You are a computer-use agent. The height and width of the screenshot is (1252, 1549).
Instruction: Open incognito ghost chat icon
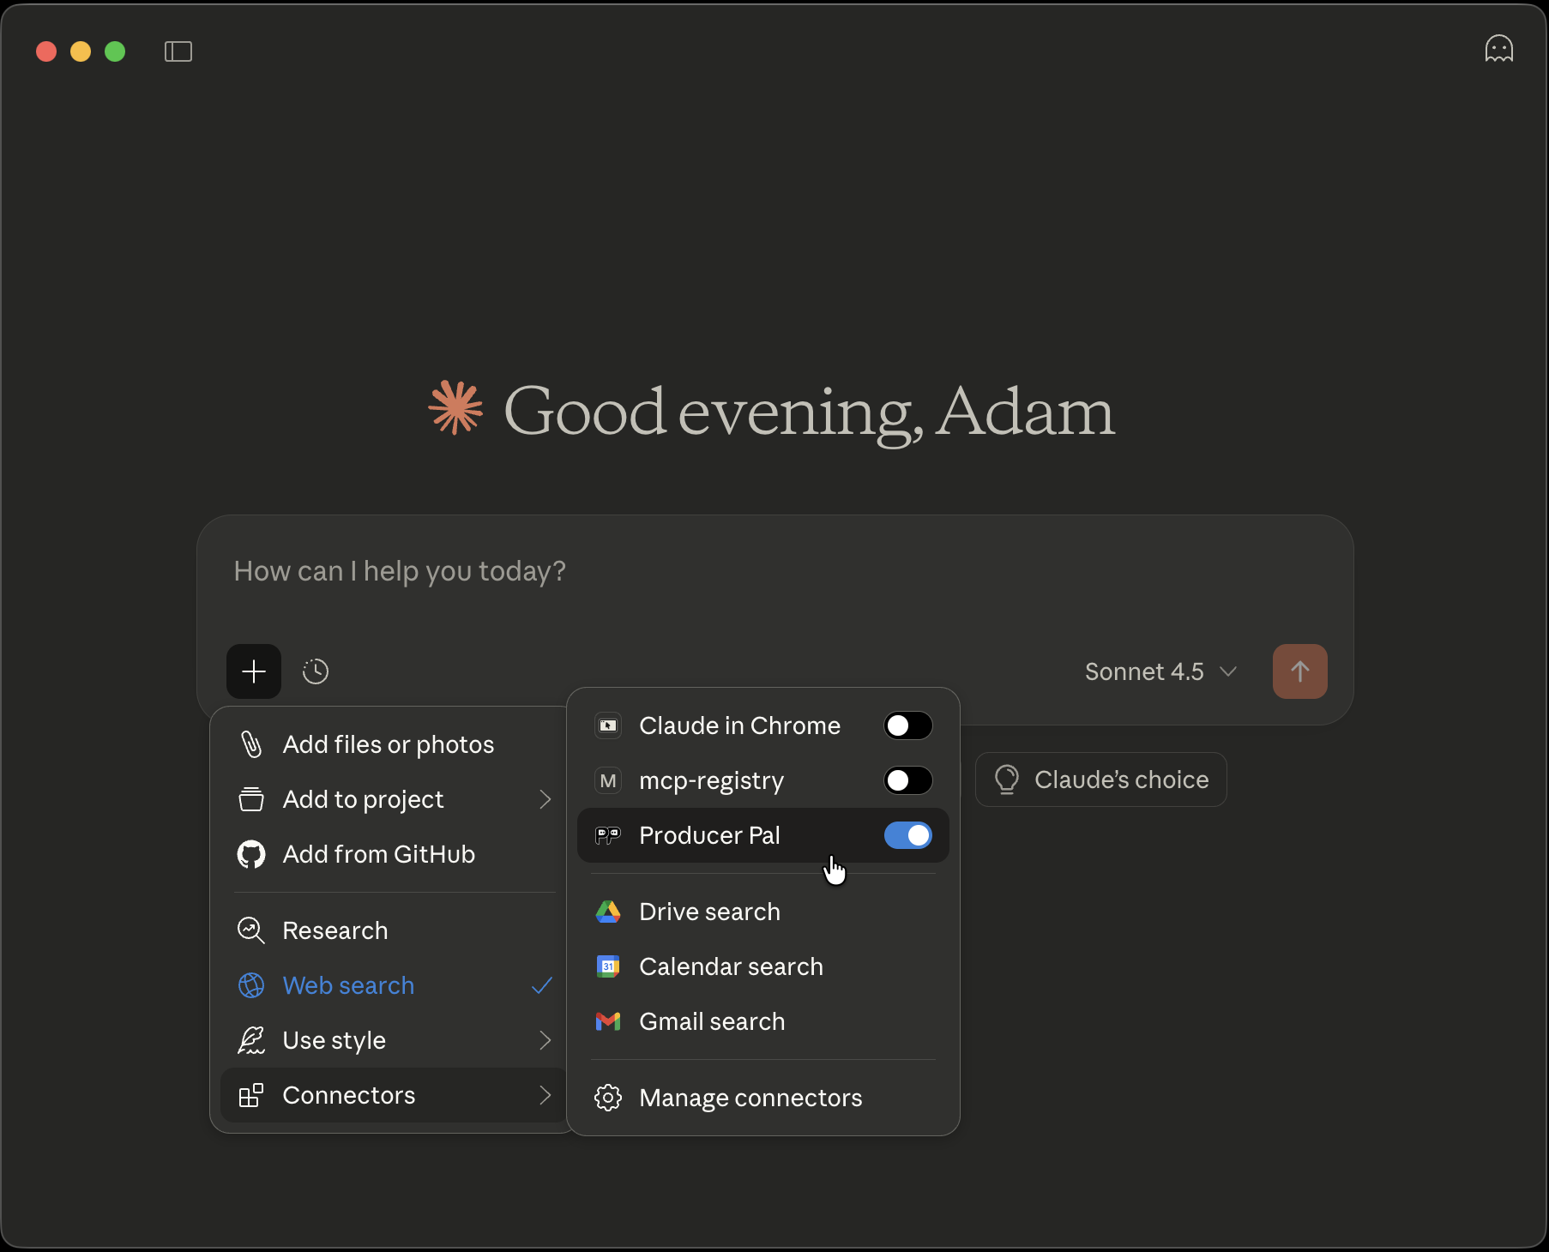click(x=1498, y=49)
